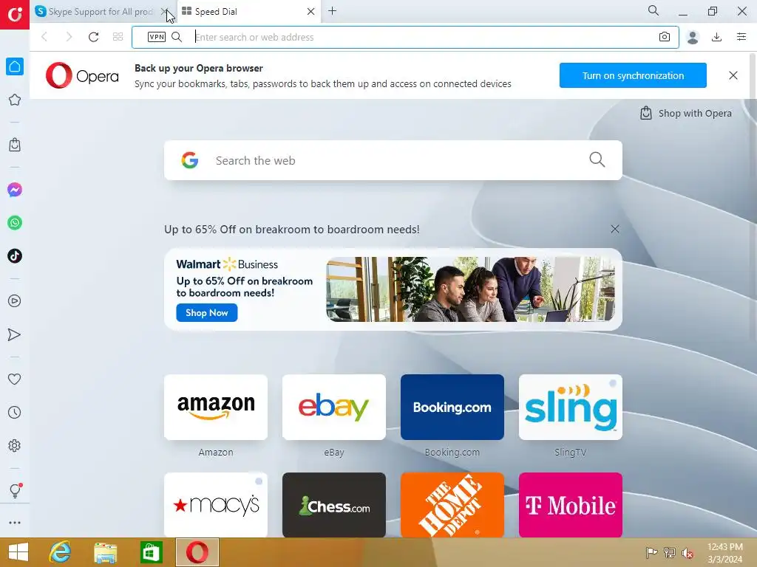Open the profile account icon
757x567 pixels.
[693, 37]
